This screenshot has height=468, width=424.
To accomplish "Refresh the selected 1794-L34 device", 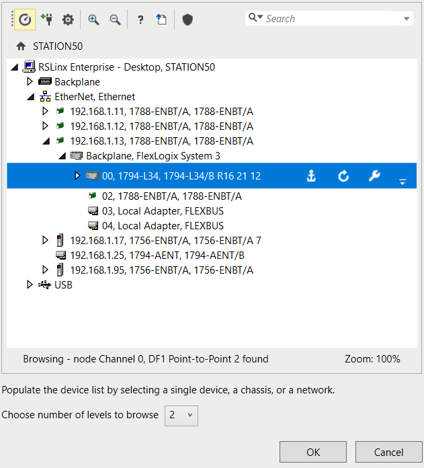I will pyautogui.click(x=343, y=175).
